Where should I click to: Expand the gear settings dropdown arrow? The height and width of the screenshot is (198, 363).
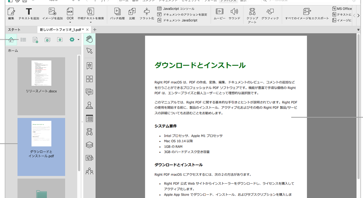[79, 40]
